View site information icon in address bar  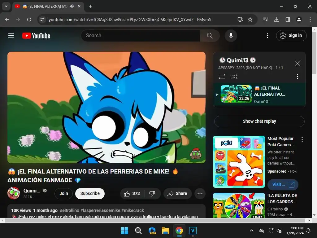(x=42, y=20)
